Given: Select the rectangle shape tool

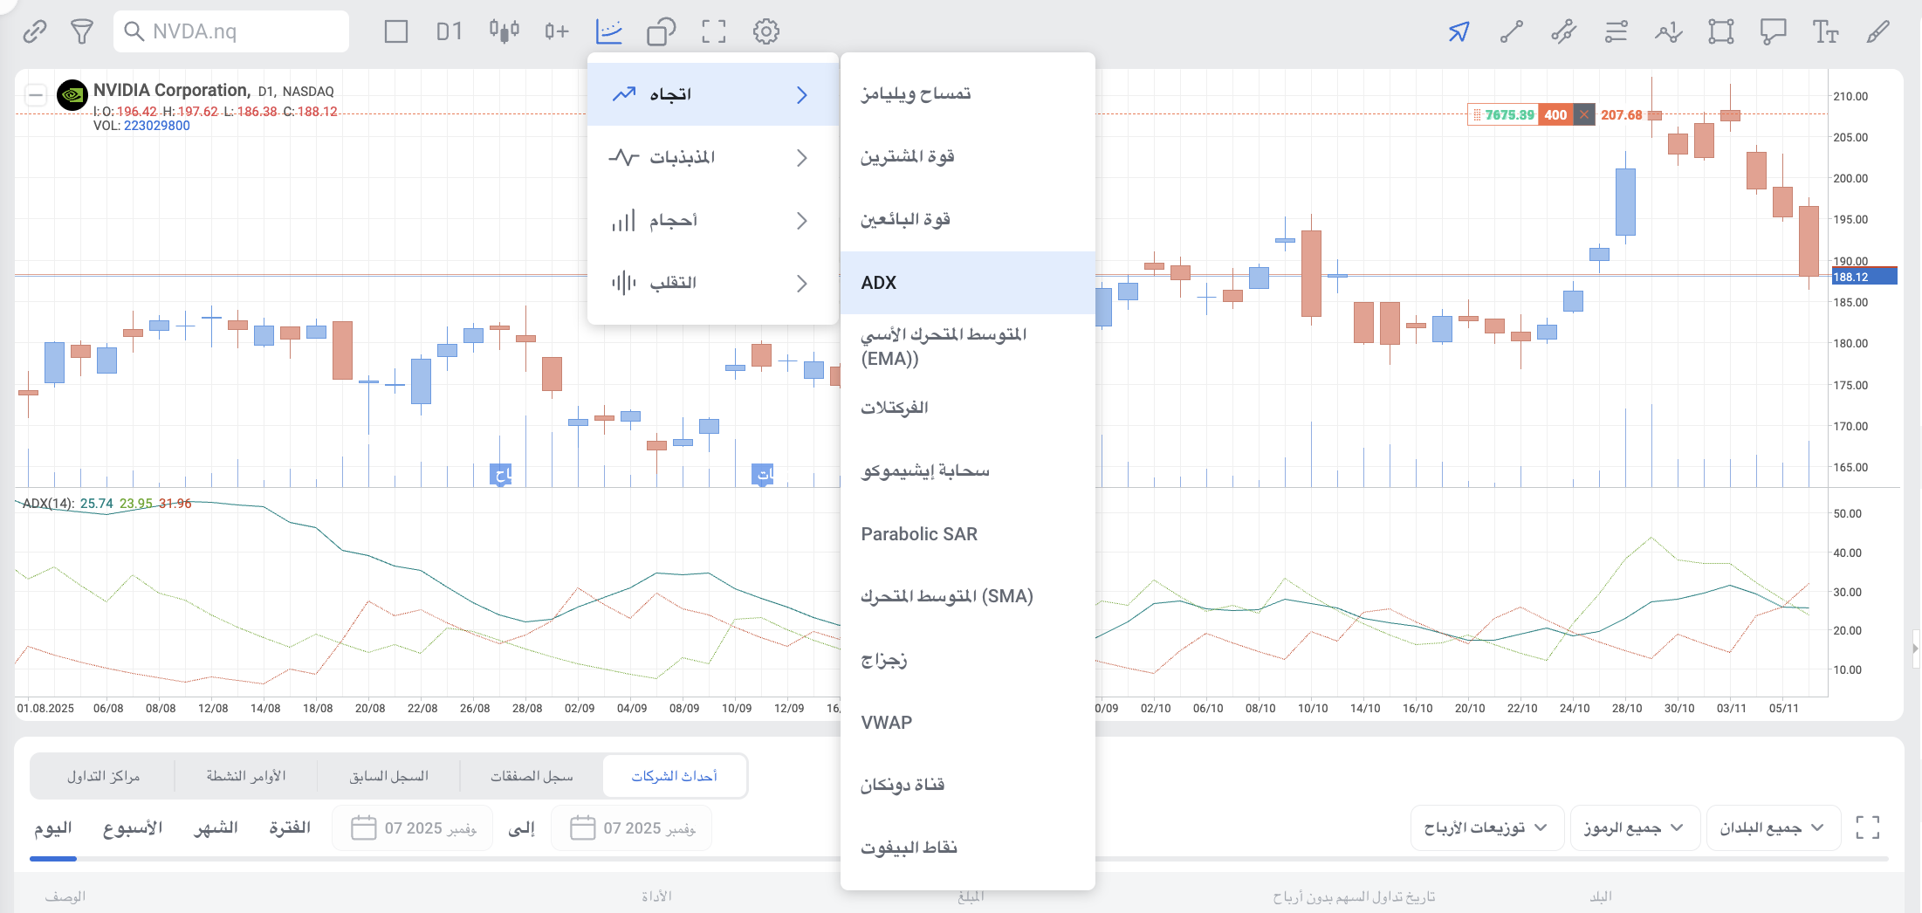Looking at the screenshot, I should 1720,32.
